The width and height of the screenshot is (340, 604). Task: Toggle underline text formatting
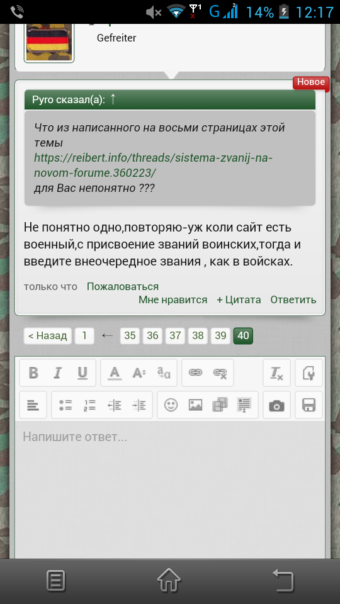[82, 372]
